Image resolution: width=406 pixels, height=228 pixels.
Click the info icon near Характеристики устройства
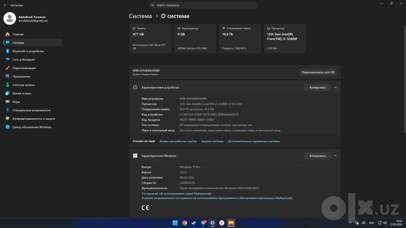135,87
